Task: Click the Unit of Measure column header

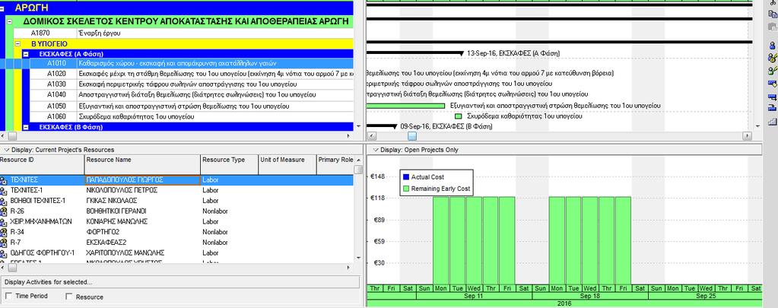Action: click(x=287, y=164)
